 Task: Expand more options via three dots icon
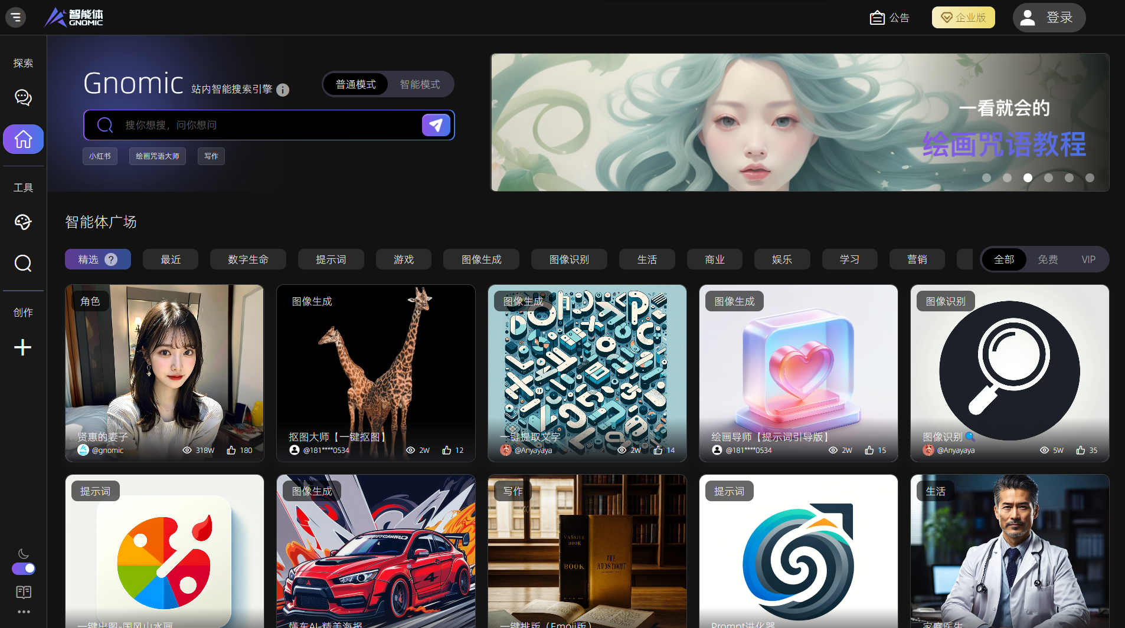23,611
